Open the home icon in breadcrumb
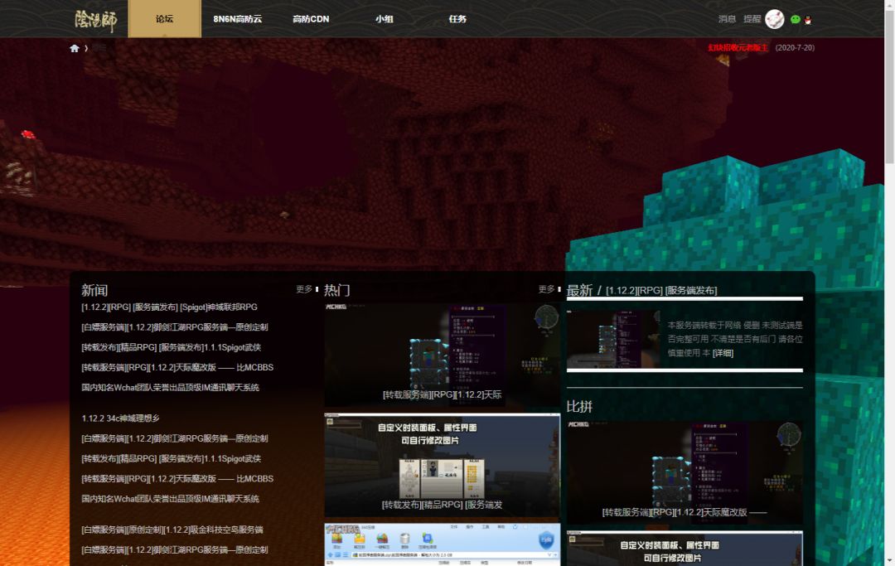The width and height of the screenshot is (895, 566). coord(75,49)
